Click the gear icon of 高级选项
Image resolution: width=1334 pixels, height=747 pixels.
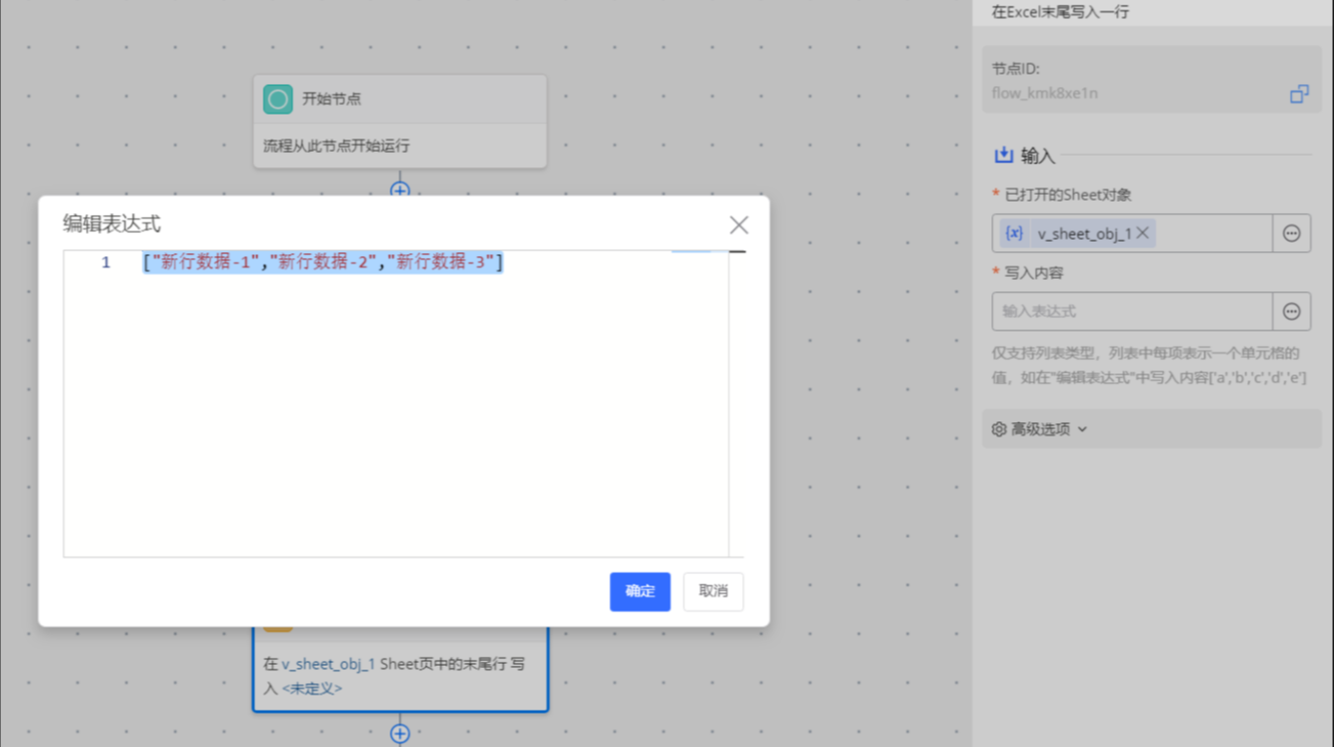coord(999,429)
